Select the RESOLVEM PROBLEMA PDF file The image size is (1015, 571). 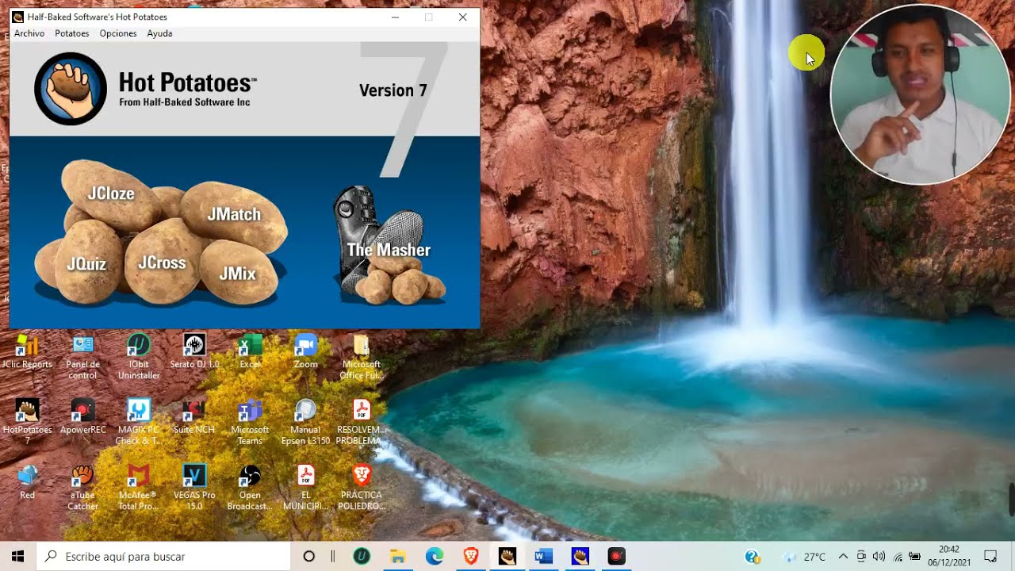[362, 421]
